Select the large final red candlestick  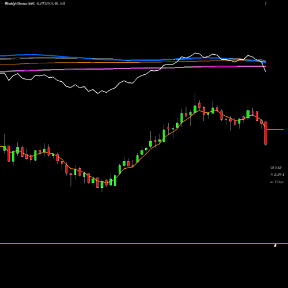click(266, 133)
